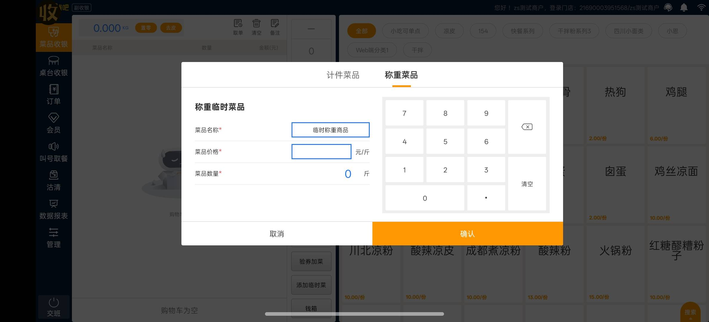Tap the keypad 清空 clear key
Viewport: 709px width, 322px height.
click(527, 184)
